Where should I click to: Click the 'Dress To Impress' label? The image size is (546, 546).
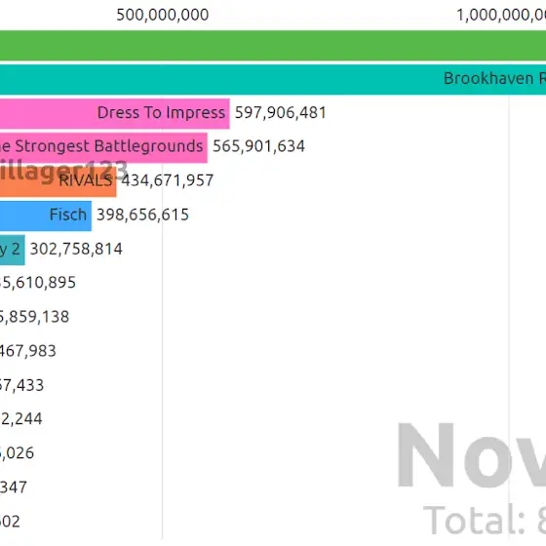coord(161,113)
